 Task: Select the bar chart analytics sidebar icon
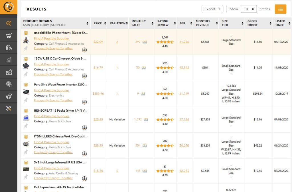point(9,60)
